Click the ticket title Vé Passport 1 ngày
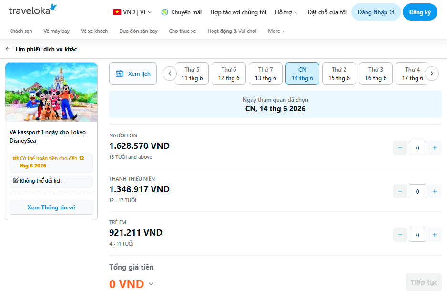This screenshot has width=447, height=302. [x=48, y=136]
